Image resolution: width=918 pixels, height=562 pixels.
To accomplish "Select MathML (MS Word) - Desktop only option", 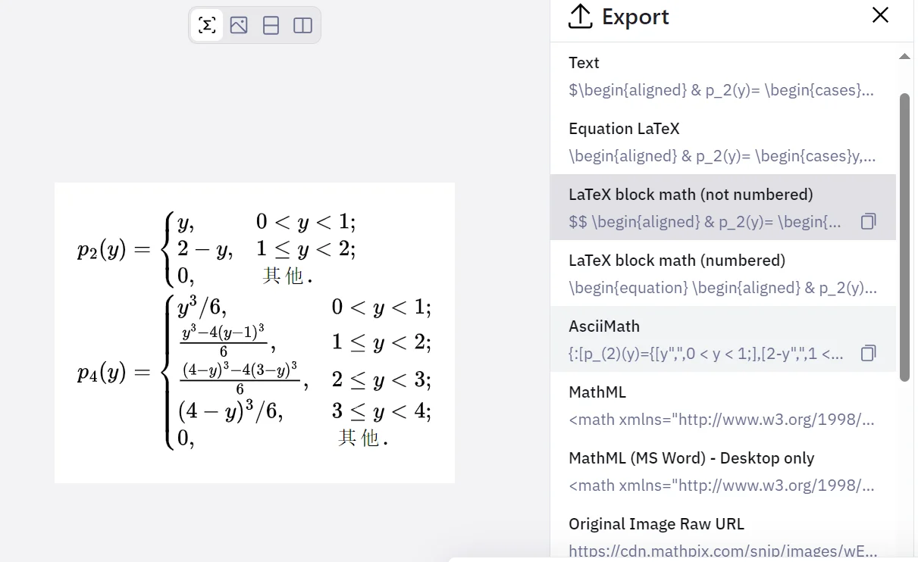I will click(723, 471).
